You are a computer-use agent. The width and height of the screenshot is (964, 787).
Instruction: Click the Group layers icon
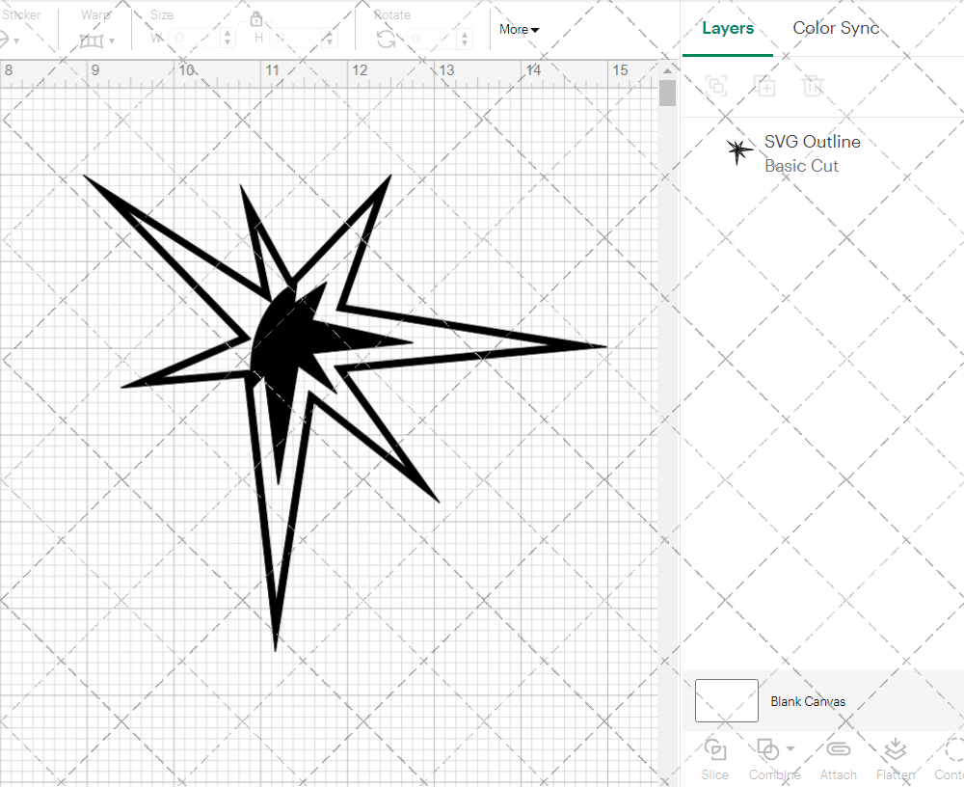tap(715, 86)
